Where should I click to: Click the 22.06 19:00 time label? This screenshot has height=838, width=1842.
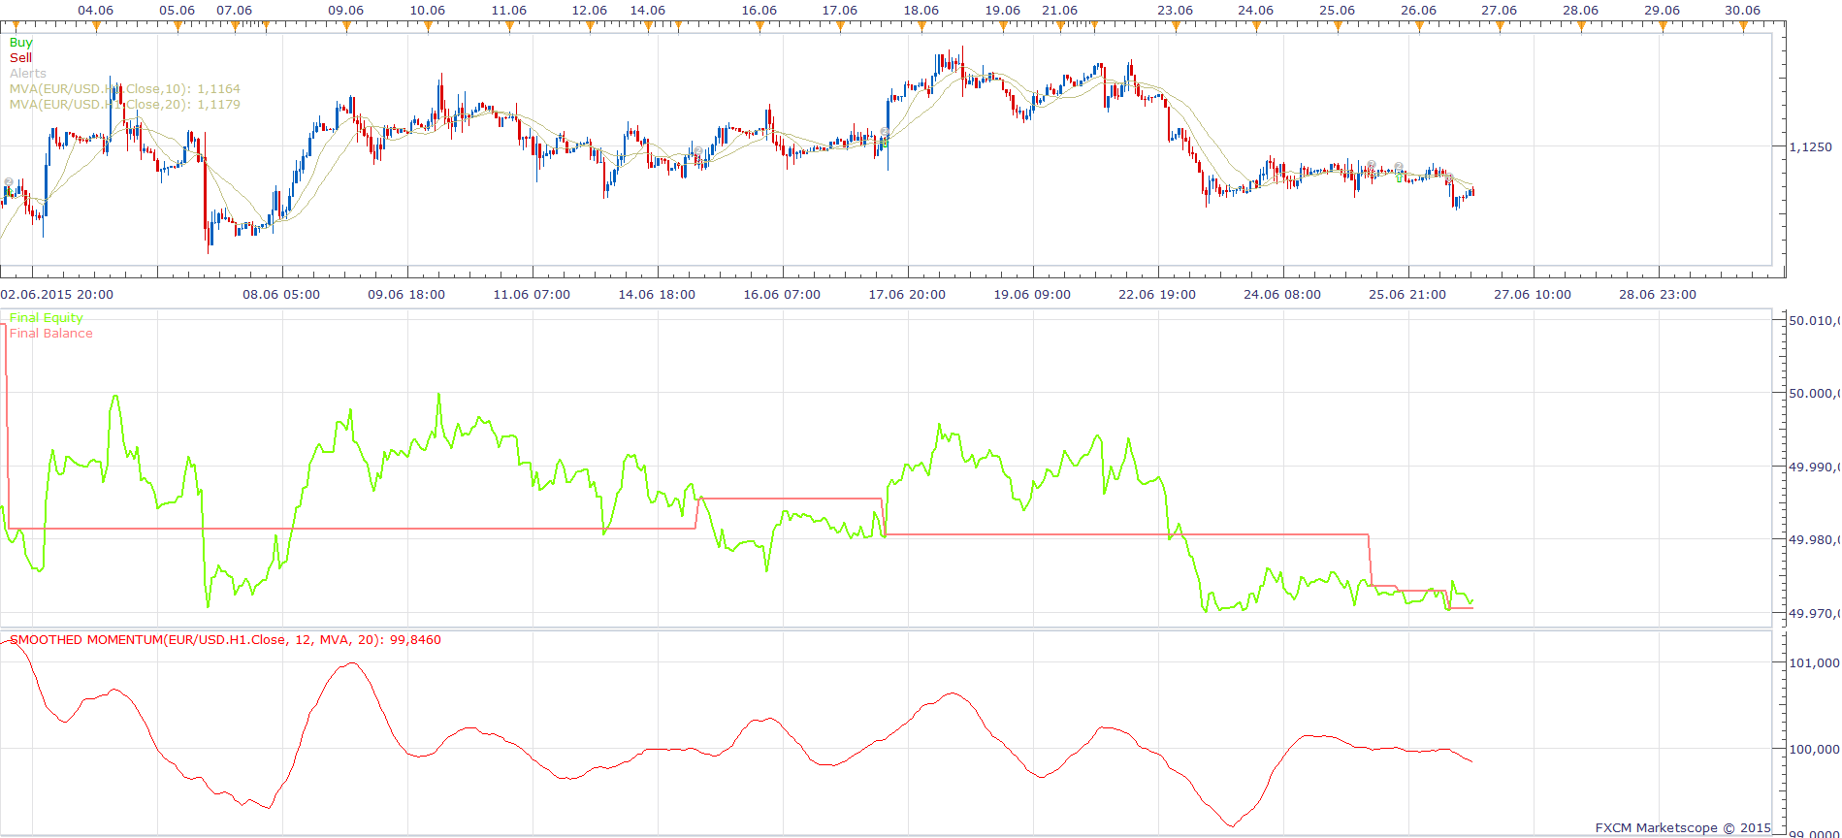(x=1157, y=295)
